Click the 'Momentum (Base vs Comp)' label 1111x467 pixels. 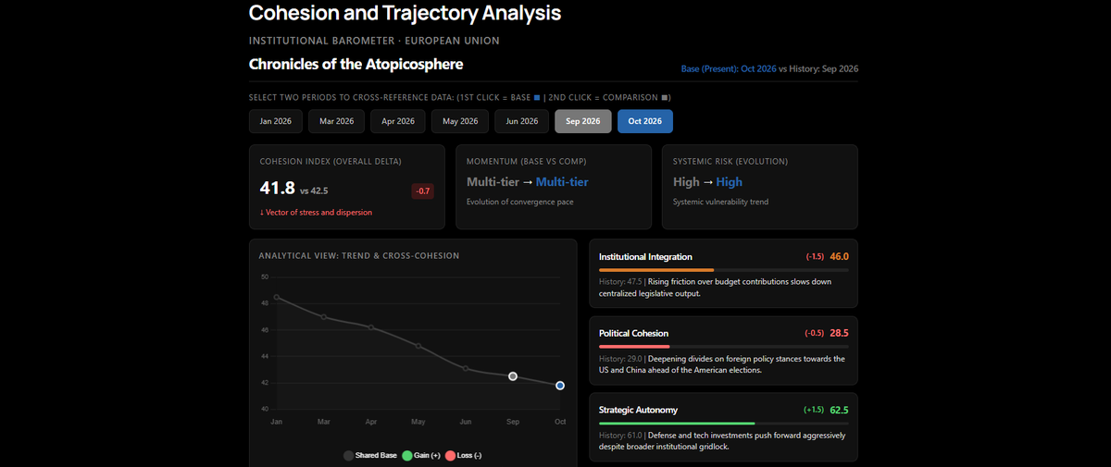click(x=529, y=161)
